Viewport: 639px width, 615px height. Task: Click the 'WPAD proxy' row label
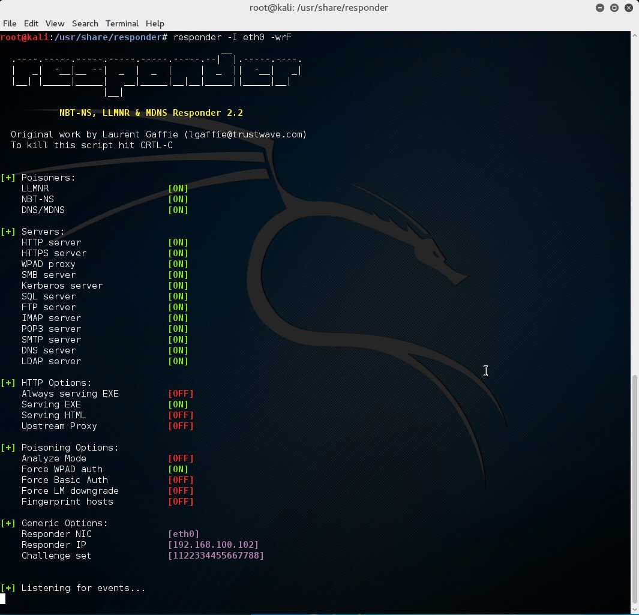[48, 264]
